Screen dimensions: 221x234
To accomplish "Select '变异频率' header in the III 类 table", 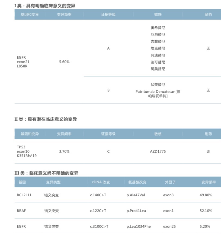I will click(x=209, y=182).
